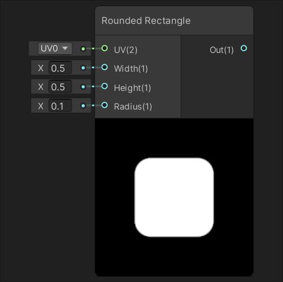Click the X label of Radius field

coord(41,106)
